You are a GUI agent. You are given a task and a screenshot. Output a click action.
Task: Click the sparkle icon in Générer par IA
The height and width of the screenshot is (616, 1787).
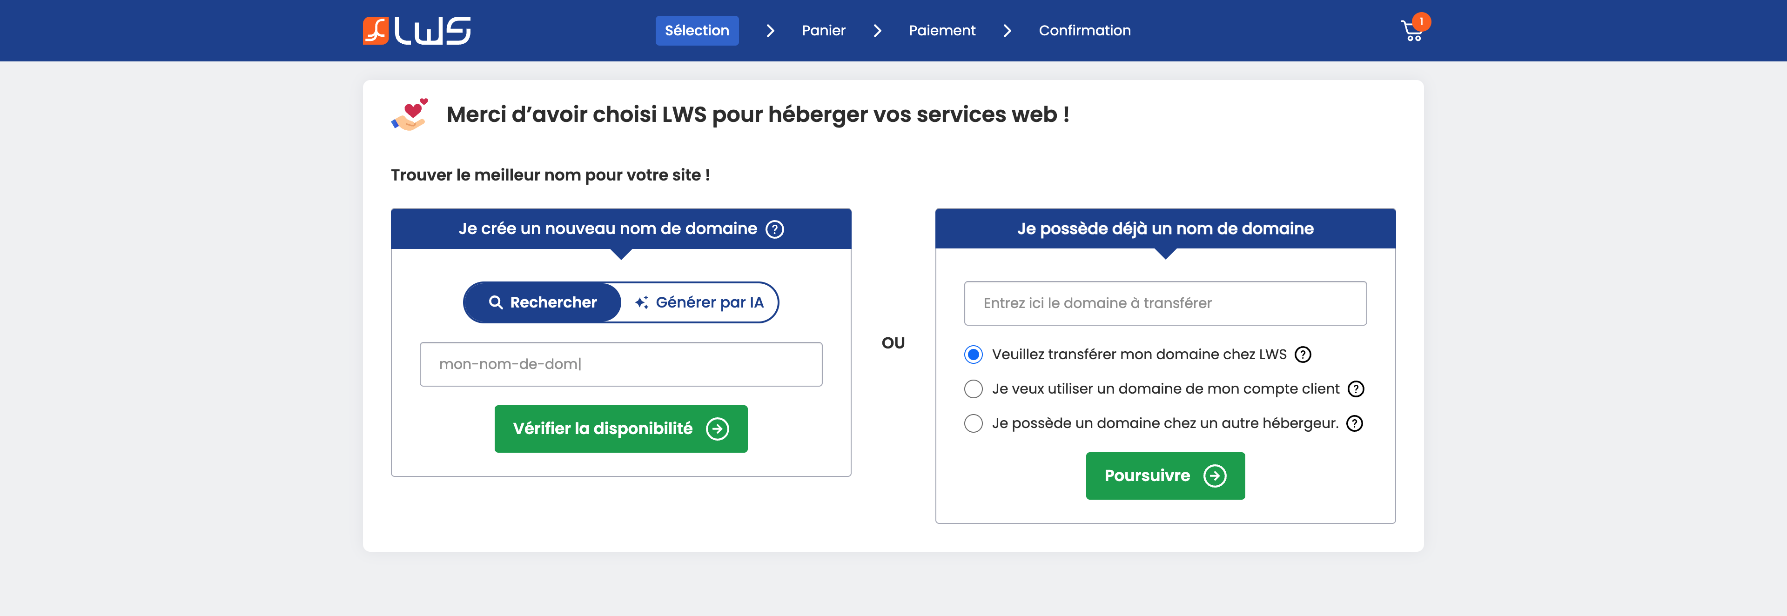[x=642, y=302]
